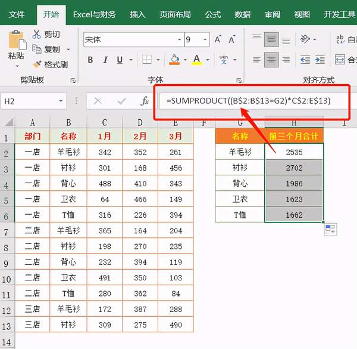Toggle Italic formatting
357x349 pixels.
(x=106, y=60)
